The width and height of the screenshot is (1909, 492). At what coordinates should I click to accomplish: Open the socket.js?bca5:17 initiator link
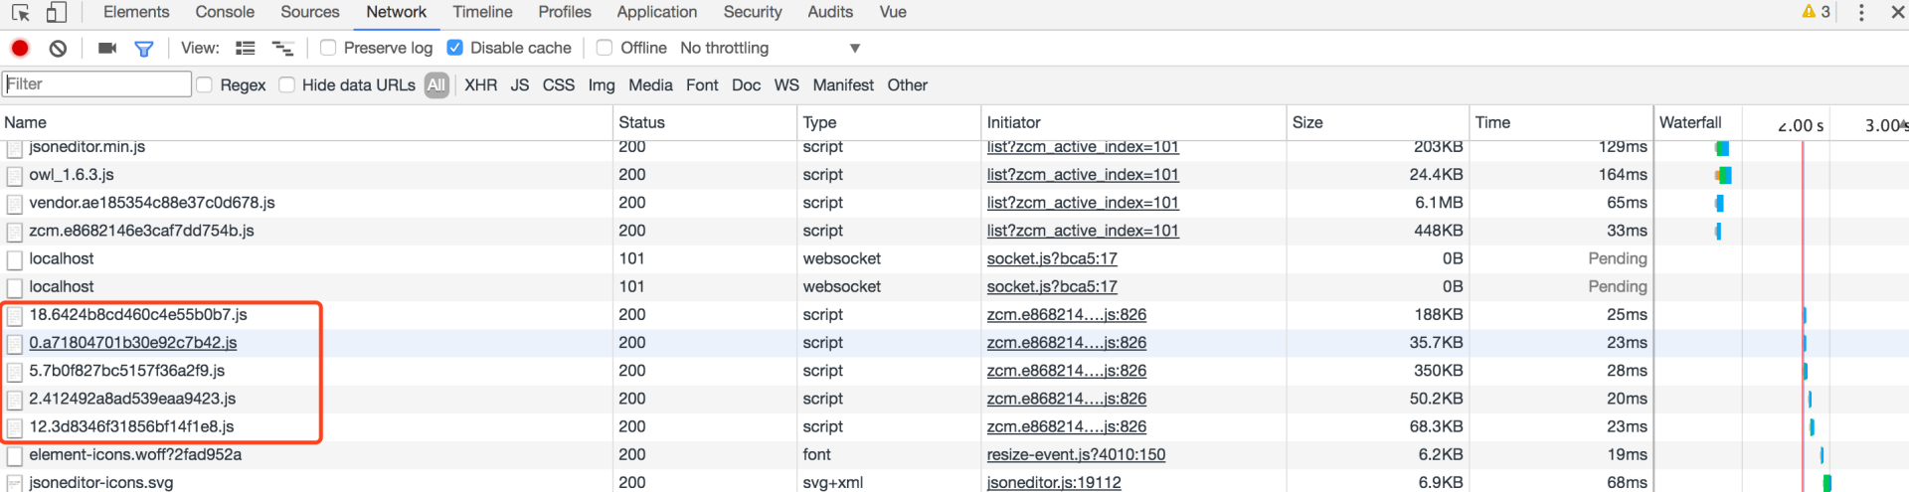coord(1052,258)
